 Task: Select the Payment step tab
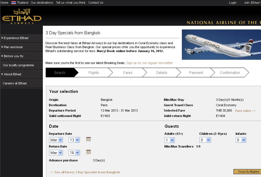click(196, 72)
